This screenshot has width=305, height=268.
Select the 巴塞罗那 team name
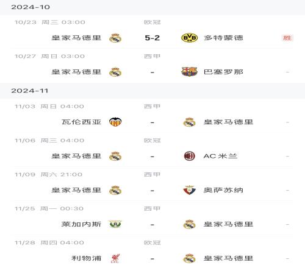223,72
